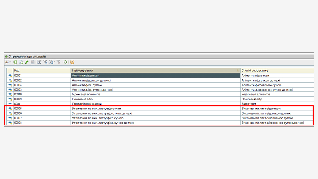Select the selected Аліменти відсотком name cell
This screenshot has width=318, height=179.
coord(155,75)
